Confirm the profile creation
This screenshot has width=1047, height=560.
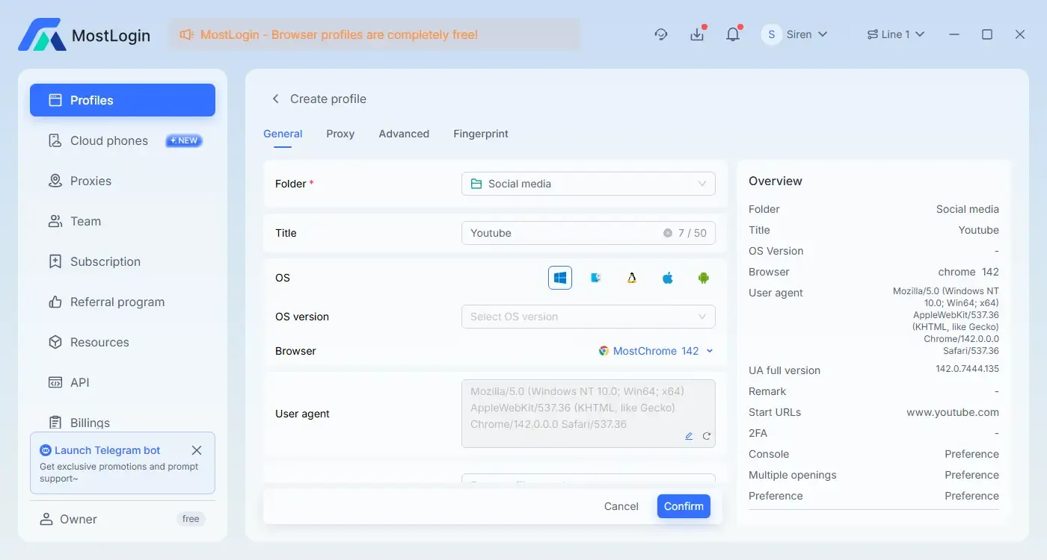[x=683, y=505]
